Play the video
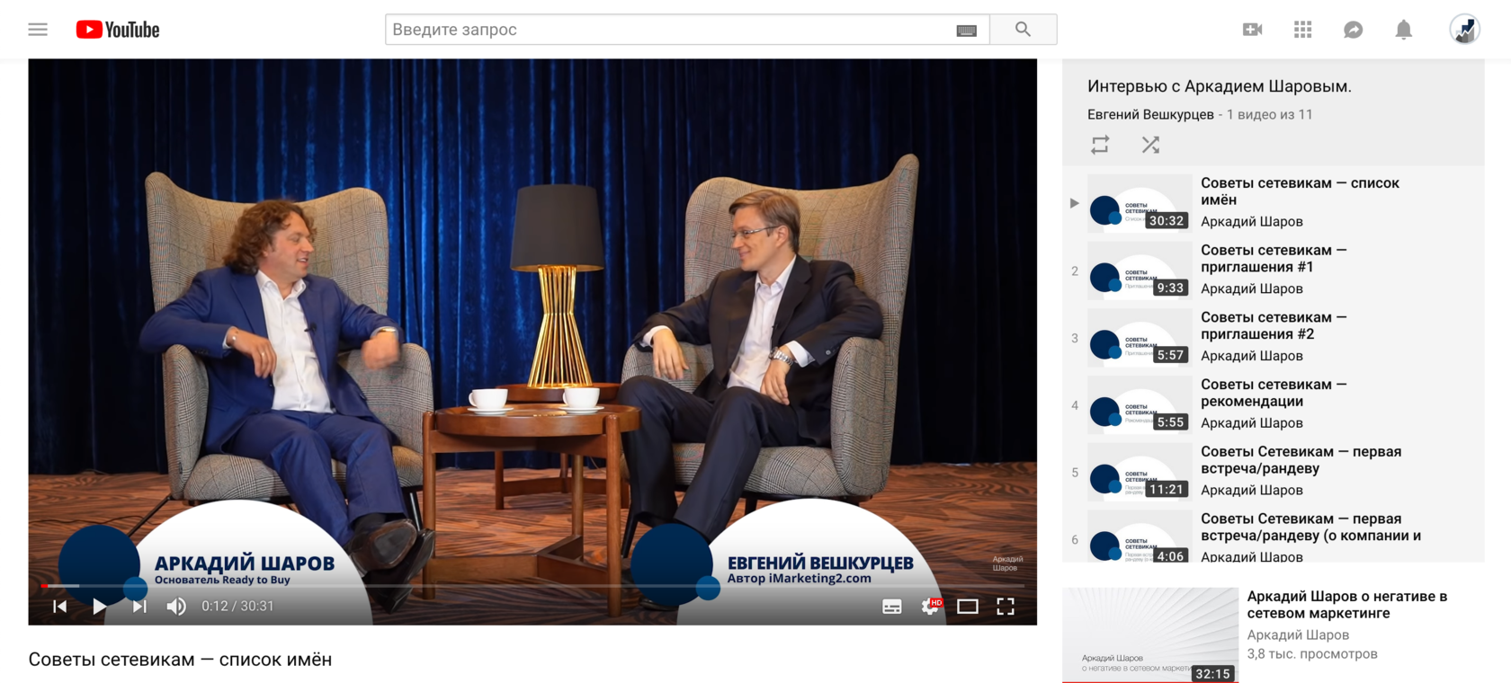Screen dimensions: 1511x683 [x=99, y=607]
